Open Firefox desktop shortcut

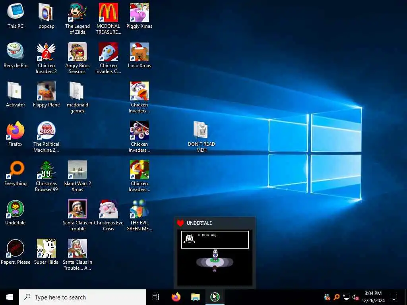pos(16,134)
